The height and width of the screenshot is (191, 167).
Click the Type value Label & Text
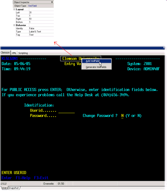point(41,32)
